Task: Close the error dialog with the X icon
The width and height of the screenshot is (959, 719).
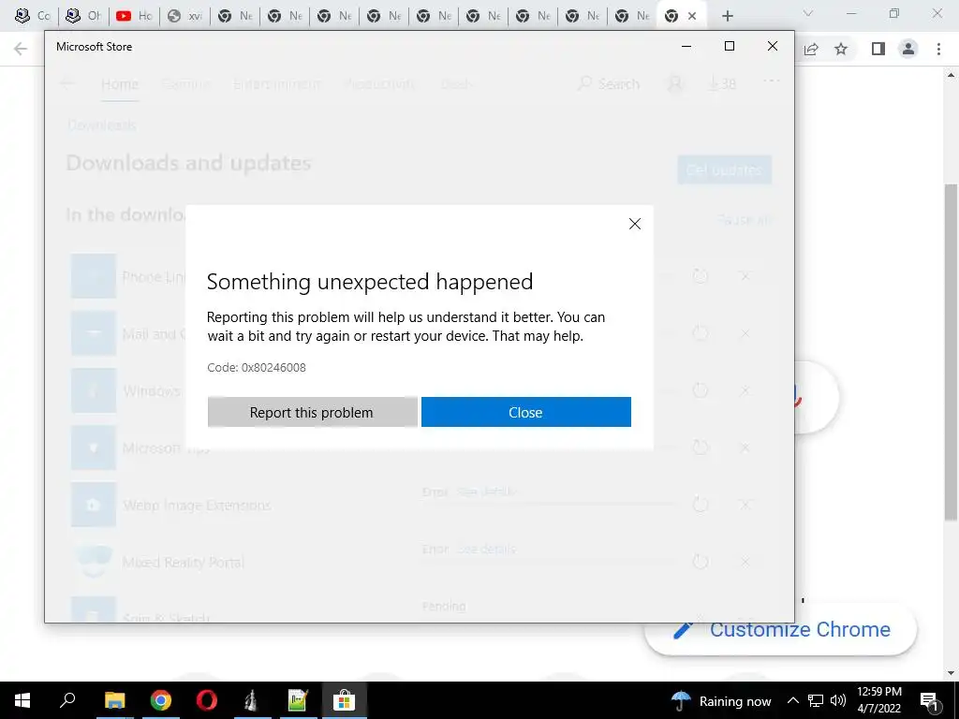Action: click(x=635, y=224)
